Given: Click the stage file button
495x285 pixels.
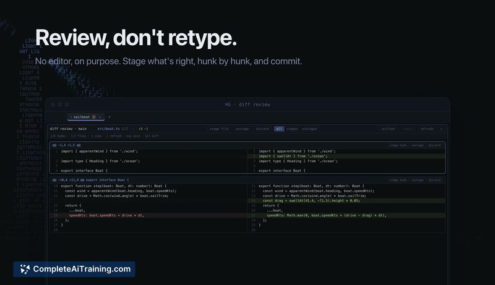Looking at the screenshot, I should [219, 129].
